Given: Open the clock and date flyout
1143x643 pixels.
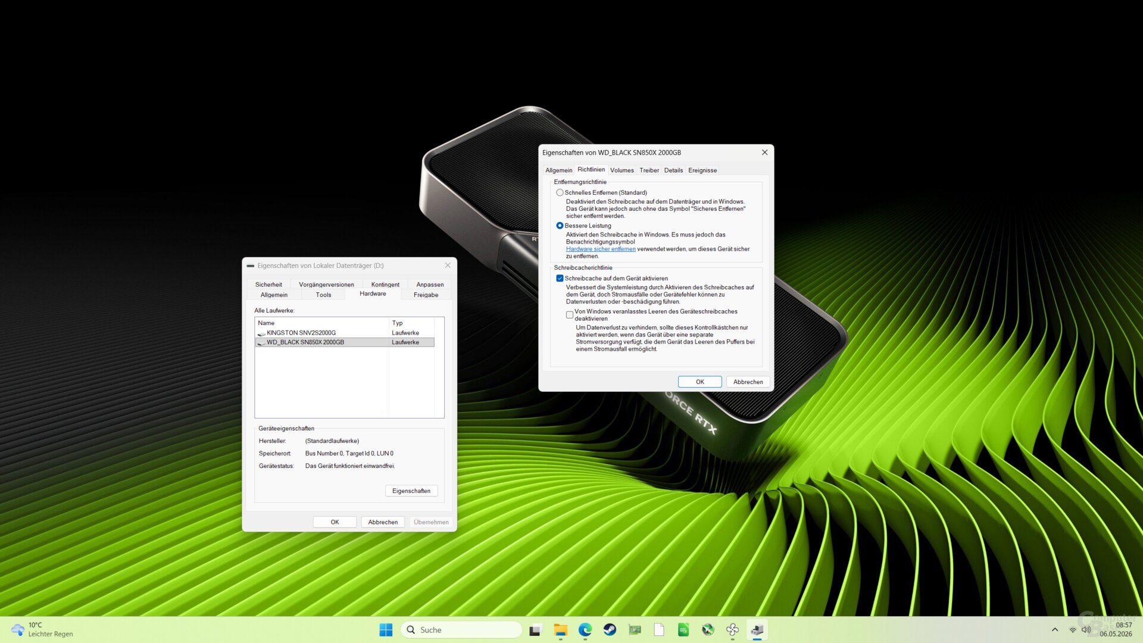Looking at the screenshot, I should (1116, 630).
